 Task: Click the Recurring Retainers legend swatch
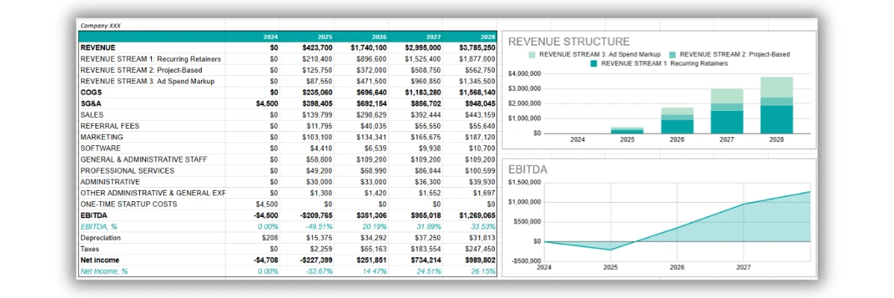click(x=594, y=64)
